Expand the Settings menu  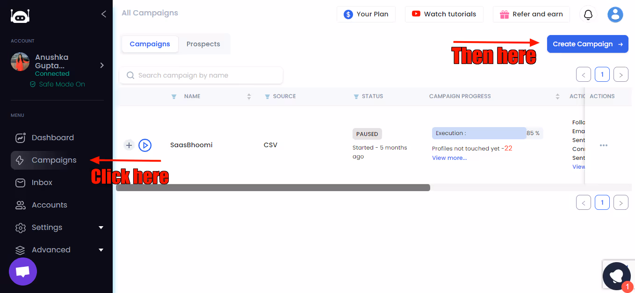(x=47, y=227)
